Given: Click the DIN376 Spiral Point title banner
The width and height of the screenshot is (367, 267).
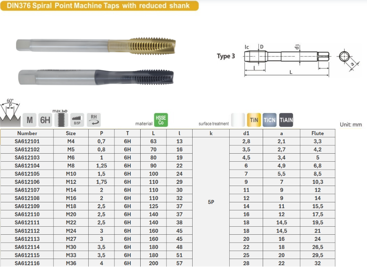Looking at the screenshot, I should point(99,6).
